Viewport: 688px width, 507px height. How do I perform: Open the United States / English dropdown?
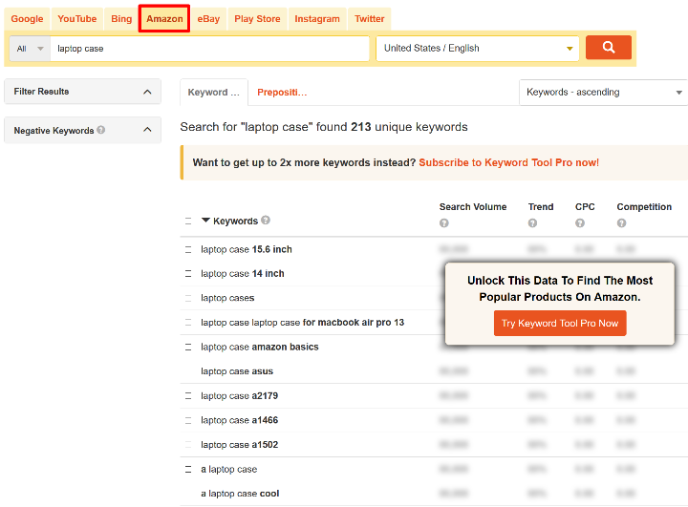(x=477, y=48)
